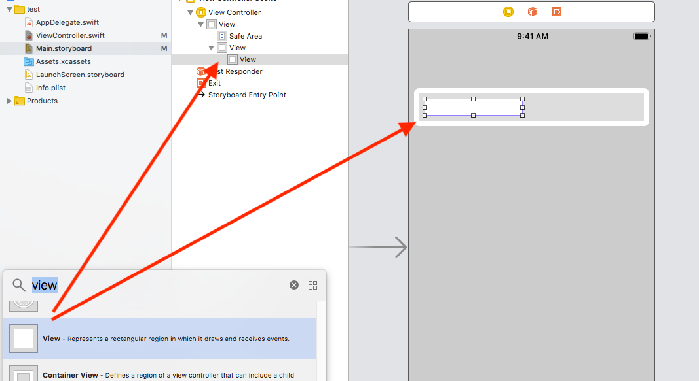This screenshot has height=381, width=699.
Task: Select First Responder in outline
Action: click(239, 71)
